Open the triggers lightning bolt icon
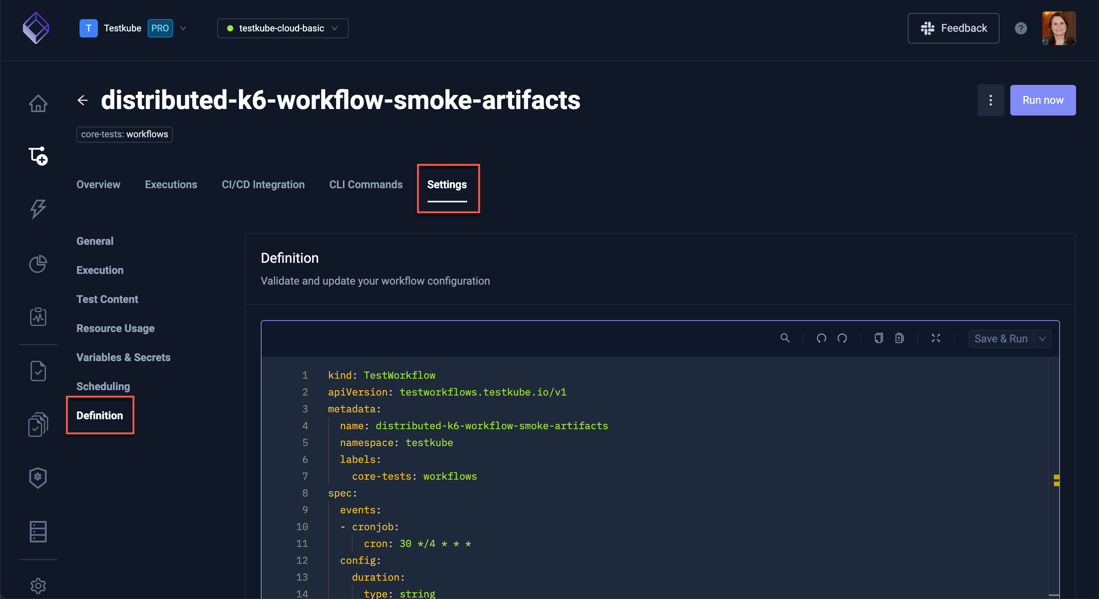This screenshot has height=599, width=1099. coord(38,209)
